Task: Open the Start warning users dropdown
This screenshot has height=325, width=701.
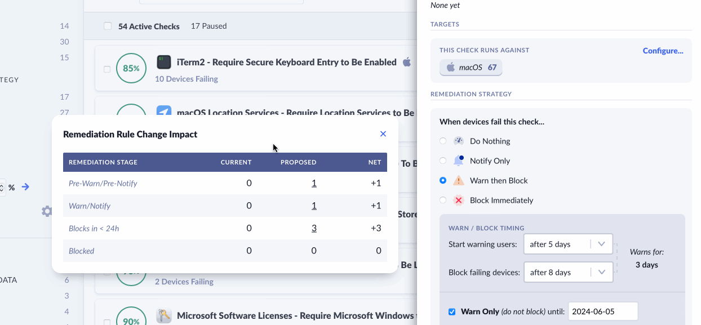Action: point(567,244)
